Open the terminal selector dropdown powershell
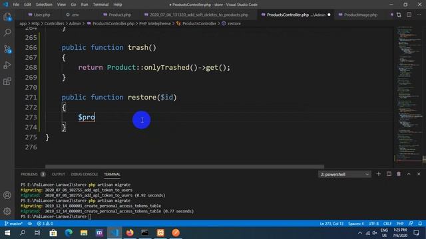The width and height of the screenshot is (426, 239). 345,174
